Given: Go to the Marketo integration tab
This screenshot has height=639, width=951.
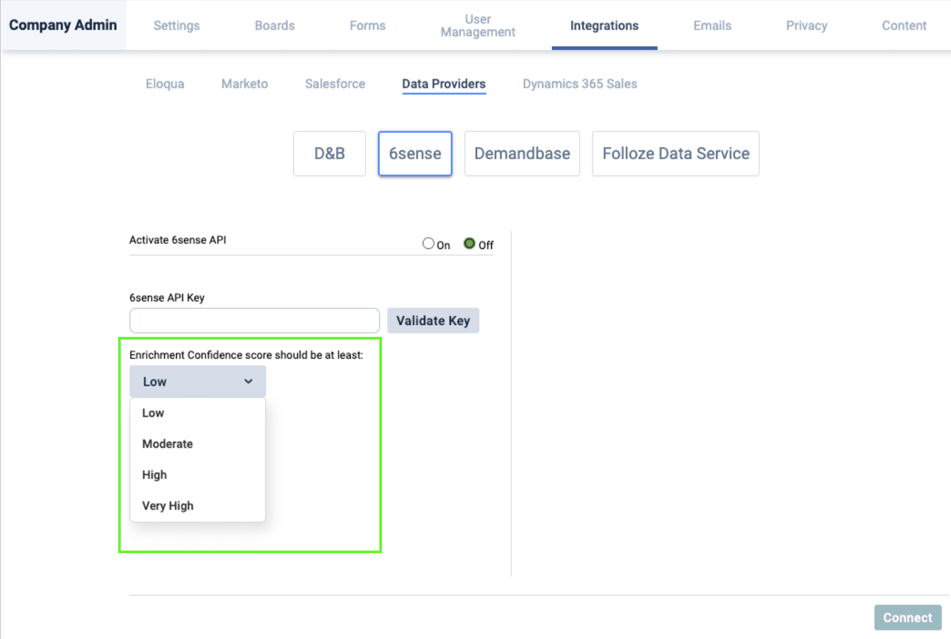Looking at the screenshot, I should pos(244,84).
